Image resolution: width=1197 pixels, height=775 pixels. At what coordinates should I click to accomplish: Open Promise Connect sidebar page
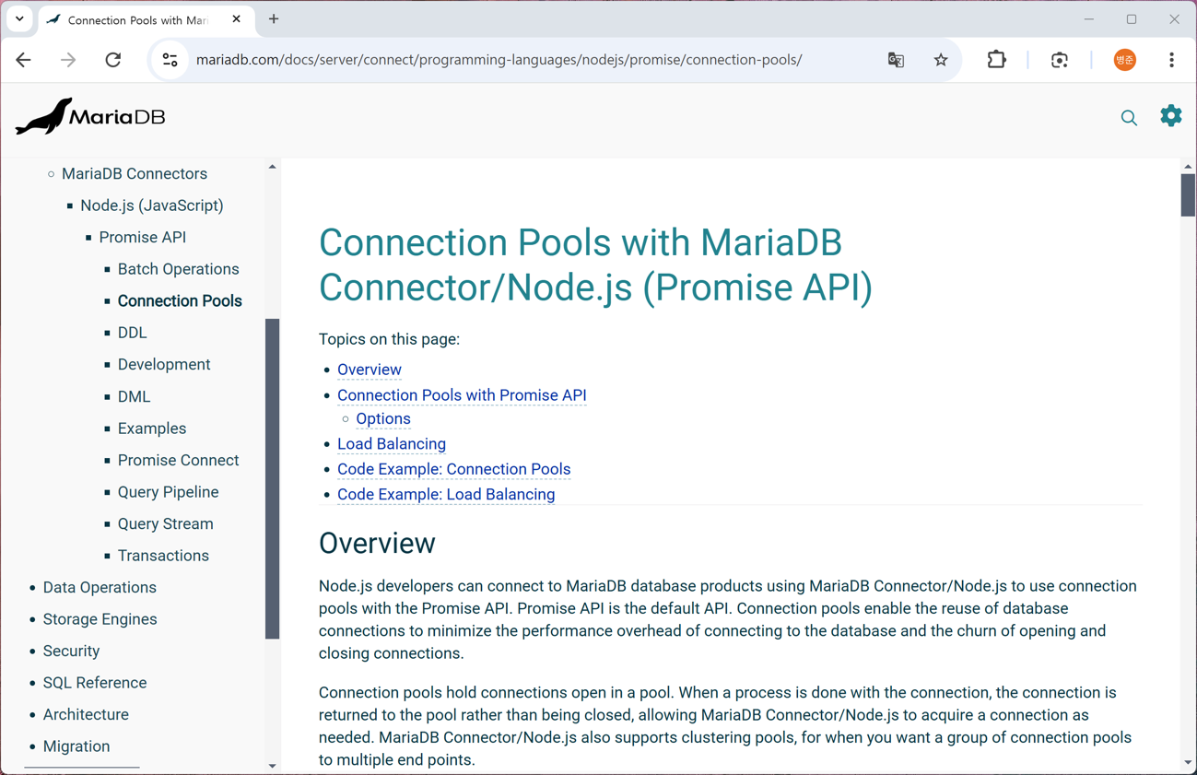click(178, 460)
